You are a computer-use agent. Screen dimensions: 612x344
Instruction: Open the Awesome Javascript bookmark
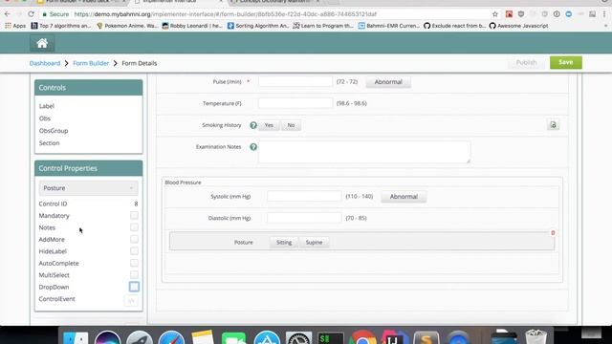coord(518,26)
